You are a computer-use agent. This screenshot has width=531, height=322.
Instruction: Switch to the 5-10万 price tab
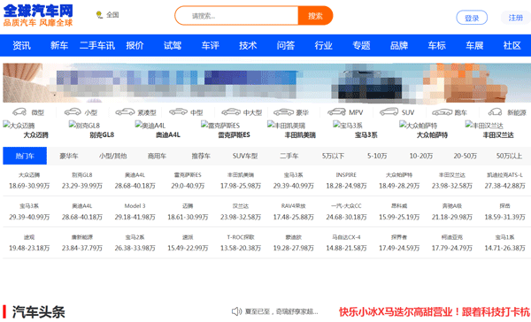[377, 156]
